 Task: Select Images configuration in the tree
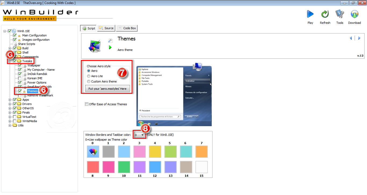36,40
